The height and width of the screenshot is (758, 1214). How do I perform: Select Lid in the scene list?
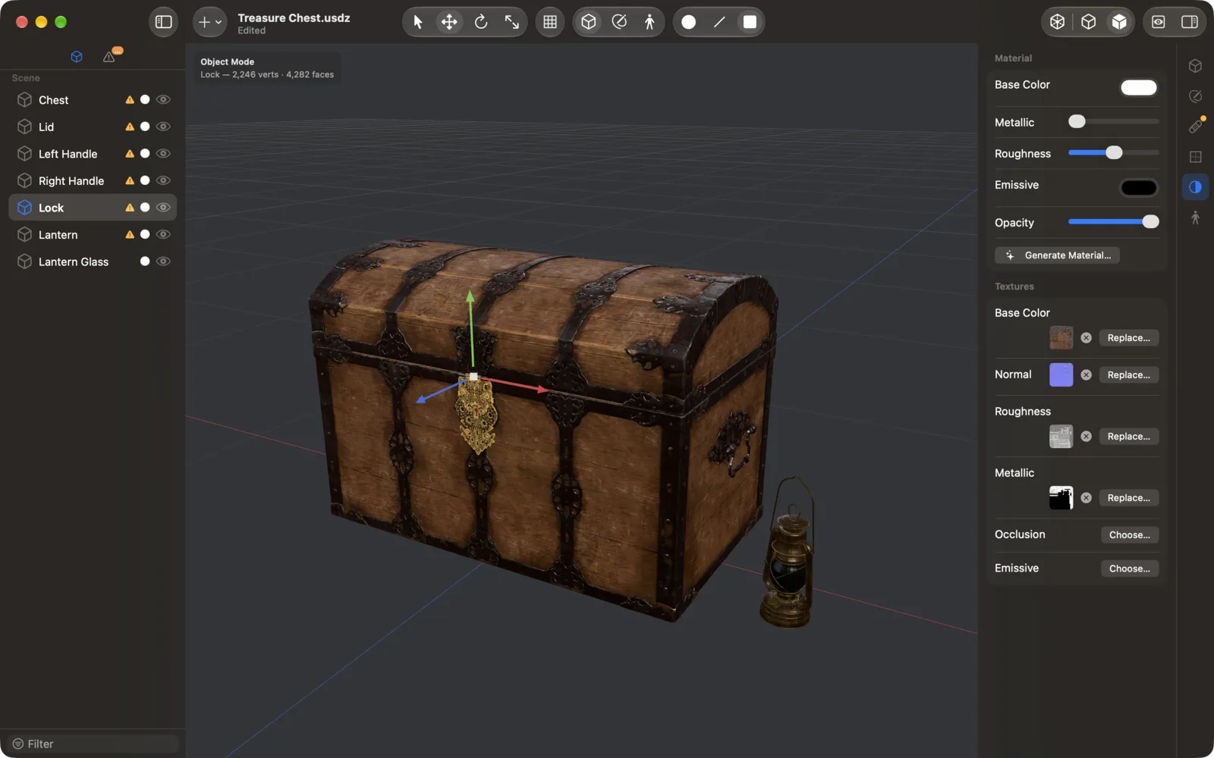click(x=93, y=127)
